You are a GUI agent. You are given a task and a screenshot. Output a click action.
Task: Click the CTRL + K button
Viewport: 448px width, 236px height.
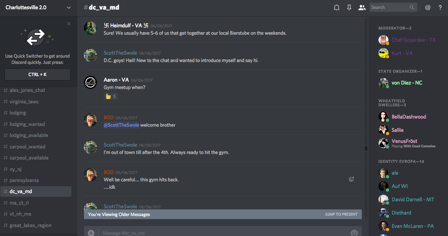37,74
